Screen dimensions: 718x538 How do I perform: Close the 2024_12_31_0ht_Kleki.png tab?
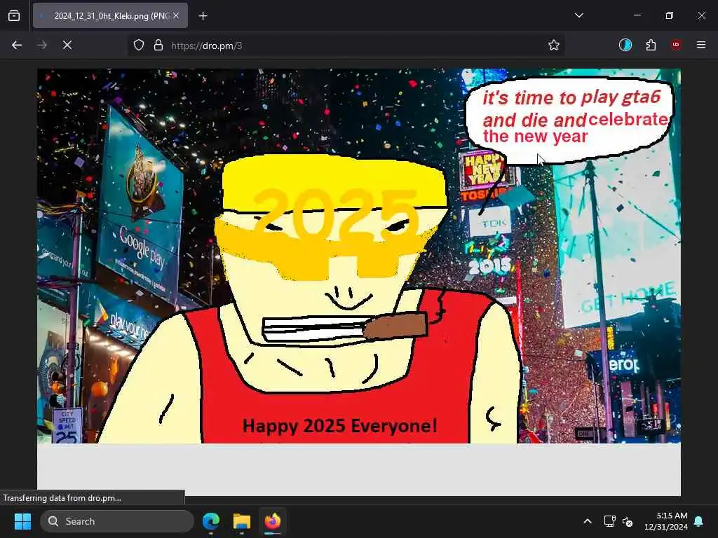tap(176, 16)
